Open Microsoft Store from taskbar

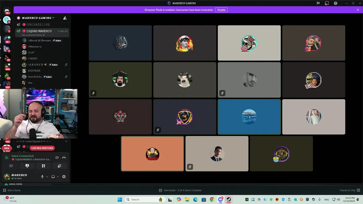click(204, 199)
